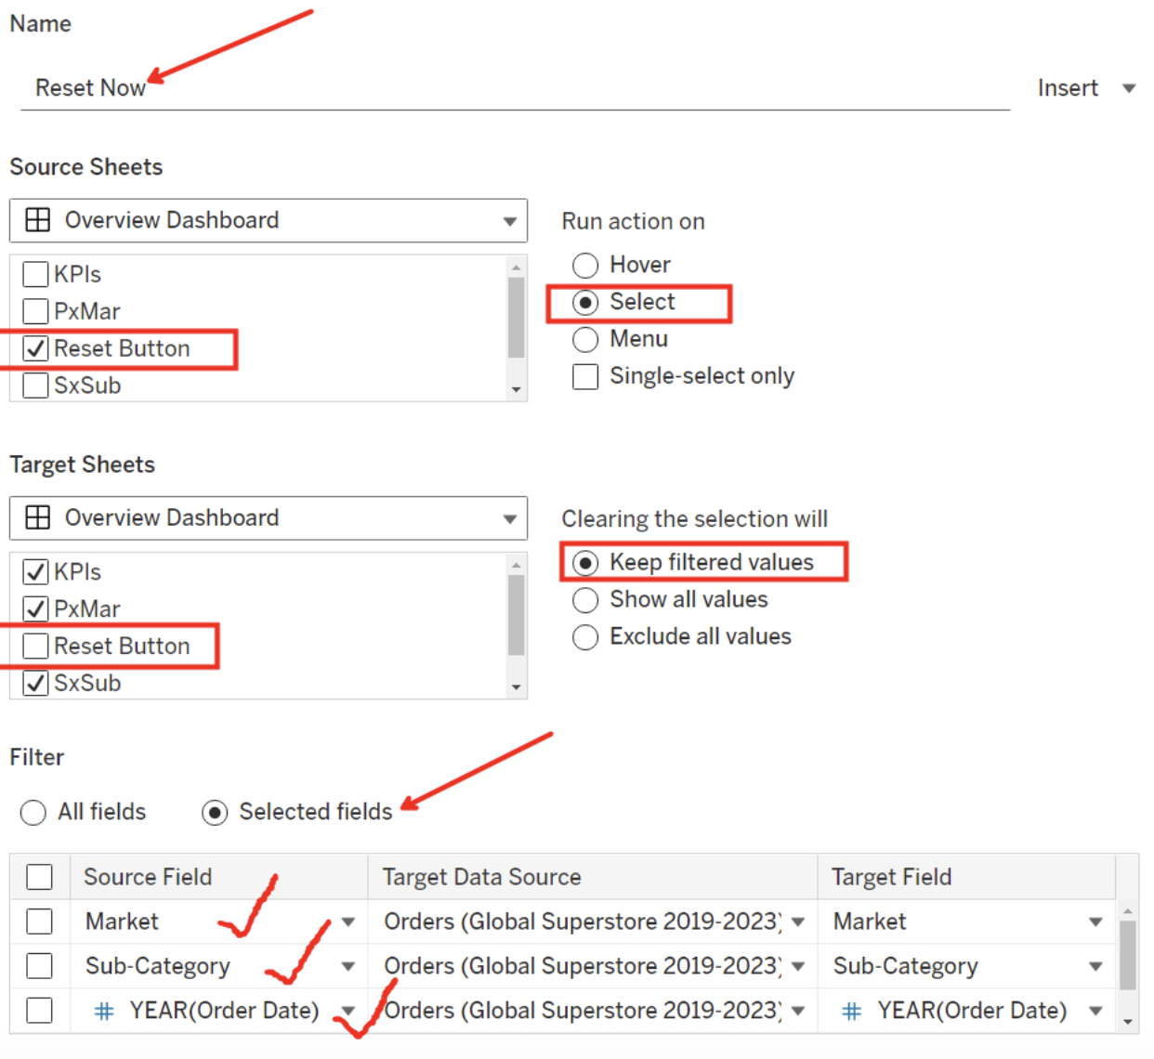Viewport: 1154px width, 1059px height.
Task: Check the KPIs checkbox under Source Sheets
Action: 34,273
